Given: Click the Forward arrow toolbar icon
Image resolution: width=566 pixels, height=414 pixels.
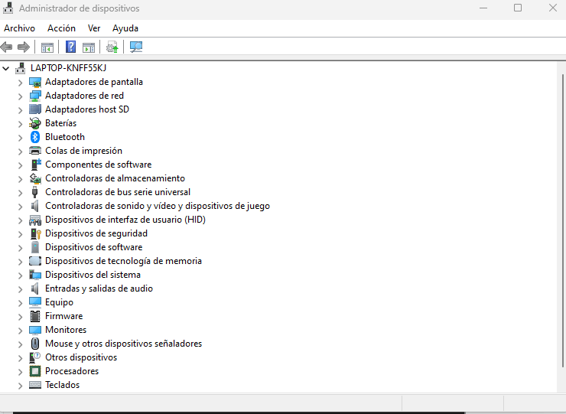Looking at the screenshot, I should (x=24, y=47).
